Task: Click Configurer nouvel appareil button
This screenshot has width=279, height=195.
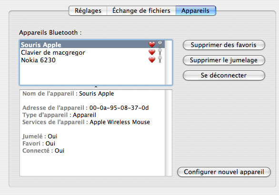Action: (224, 172)
